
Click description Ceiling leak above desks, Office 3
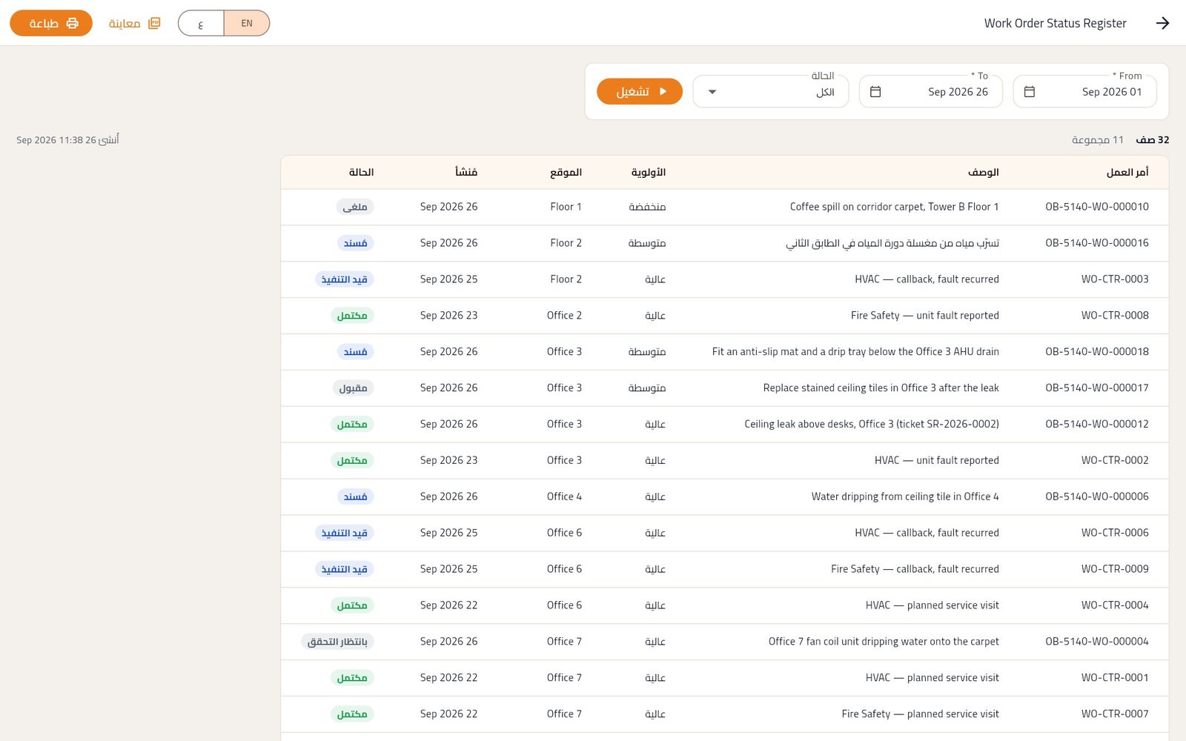(872, 425)
